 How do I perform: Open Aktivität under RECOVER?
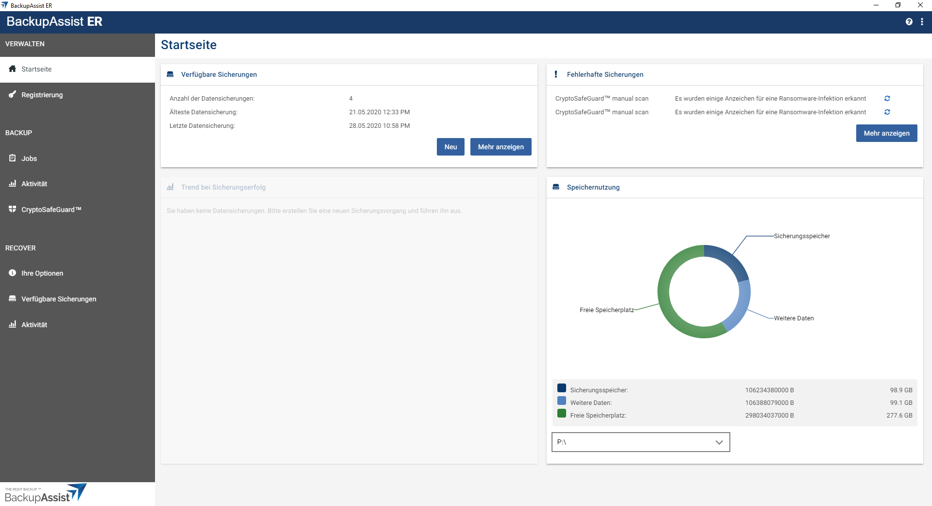click(x=77, y=325)
